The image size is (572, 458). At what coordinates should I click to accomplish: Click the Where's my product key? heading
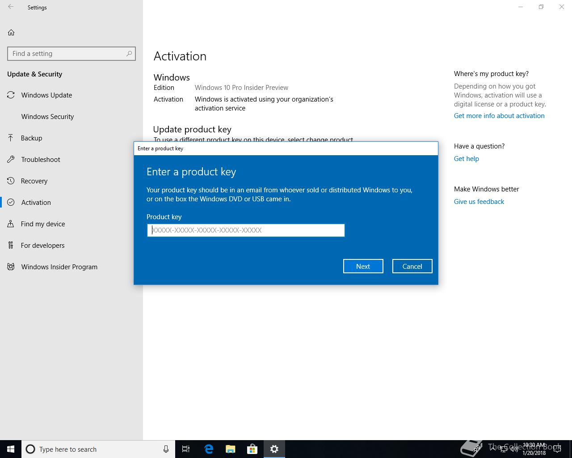[x=491, y=74]
